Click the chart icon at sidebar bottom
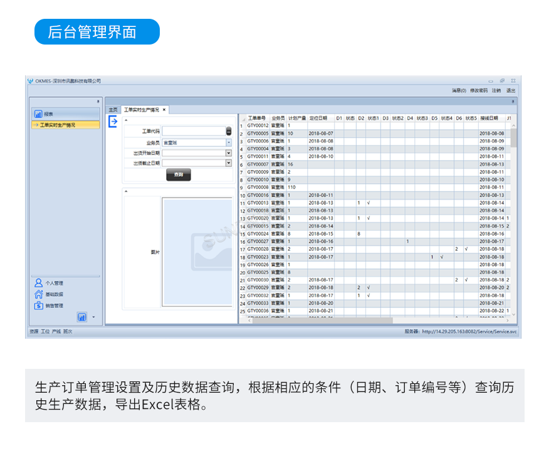 tap(81, 317)
